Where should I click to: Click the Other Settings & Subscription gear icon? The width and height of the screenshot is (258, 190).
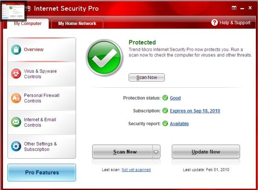click(16, 146)
